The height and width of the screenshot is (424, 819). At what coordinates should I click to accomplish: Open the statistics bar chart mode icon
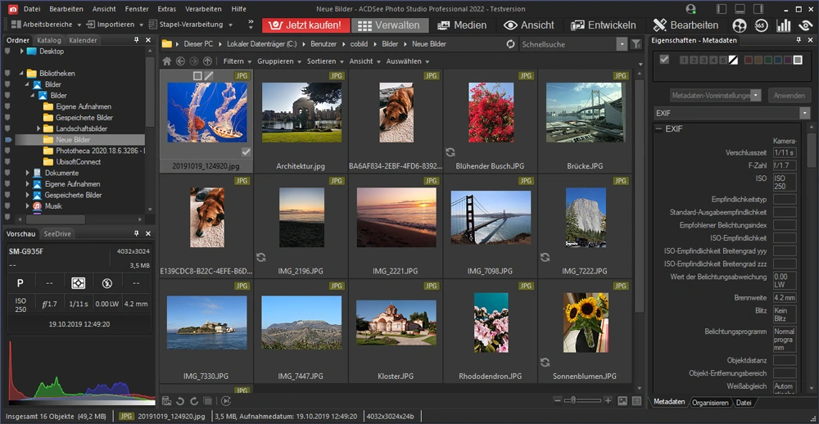pos(784,25)
